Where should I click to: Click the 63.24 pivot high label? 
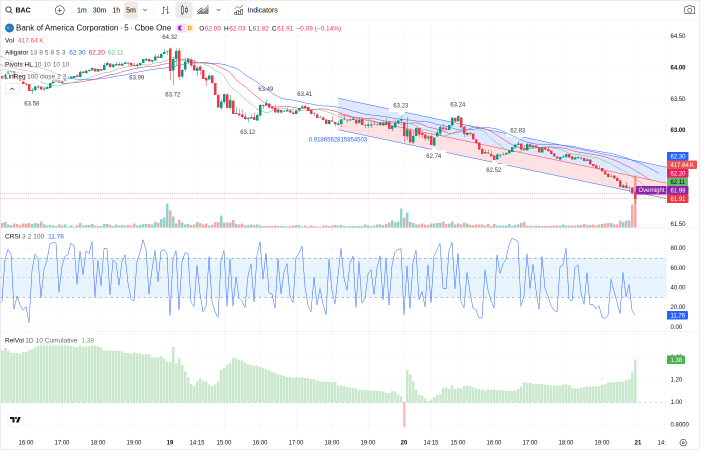(x=457, y=104)
